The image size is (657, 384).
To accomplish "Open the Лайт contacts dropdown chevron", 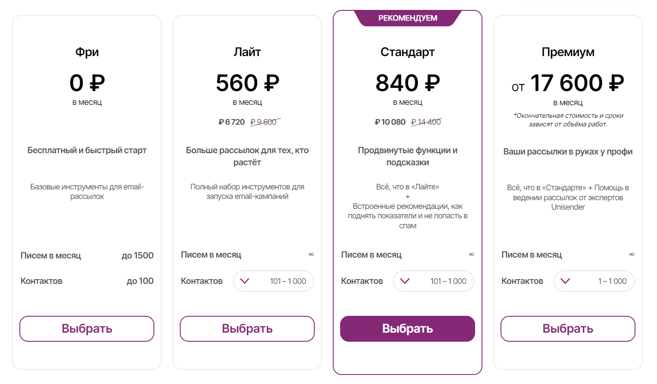I will tap(244, 281).
